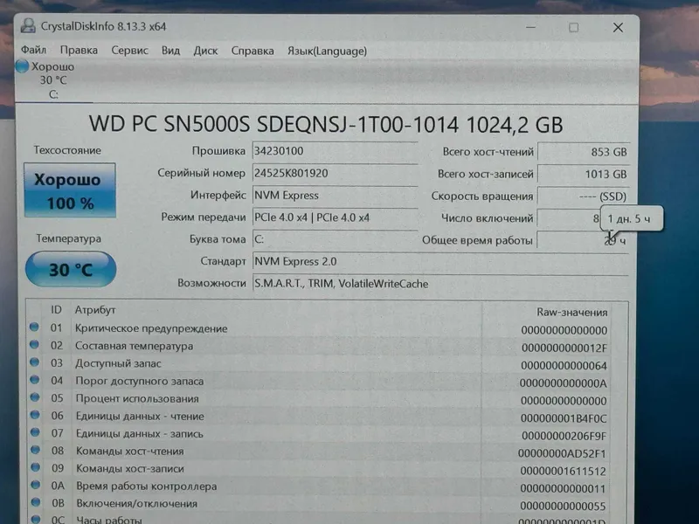The width and height of the screenshot is (699, 524).
Task: Click the serial number field 24525K801920
Action: tap(336, 173)
